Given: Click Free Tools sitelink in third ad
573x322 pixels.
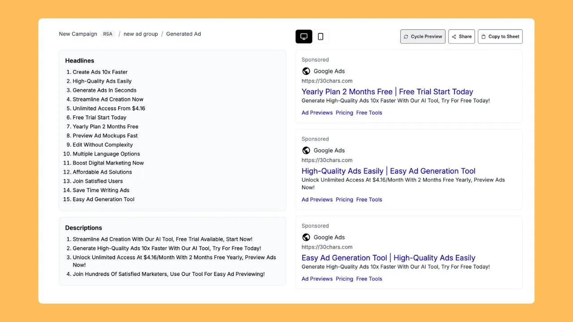Looking at the screenshot, I should [x=369, y=279].
